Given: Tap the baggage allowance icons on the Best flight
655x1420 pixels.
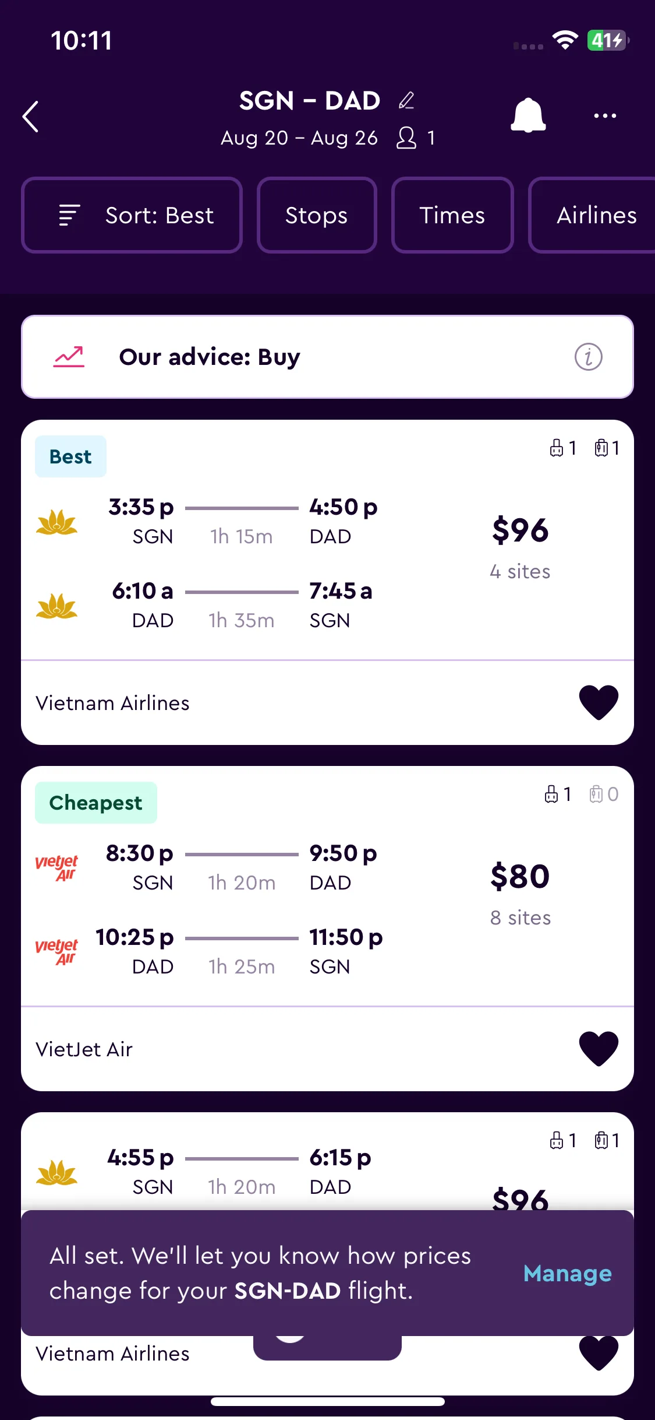Looking at the screenshot, I should click(584, 448).
